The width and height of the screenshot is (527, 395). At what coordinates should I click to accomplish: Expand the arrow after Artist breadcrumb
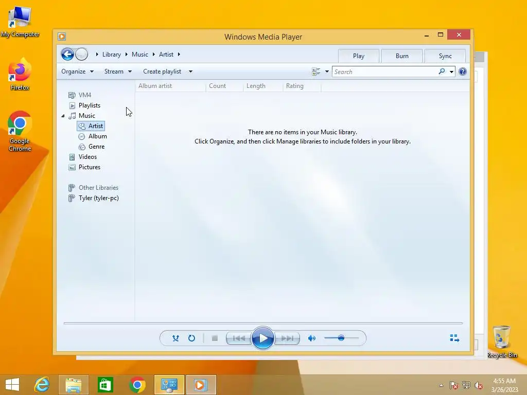click(x=179, y=55)
